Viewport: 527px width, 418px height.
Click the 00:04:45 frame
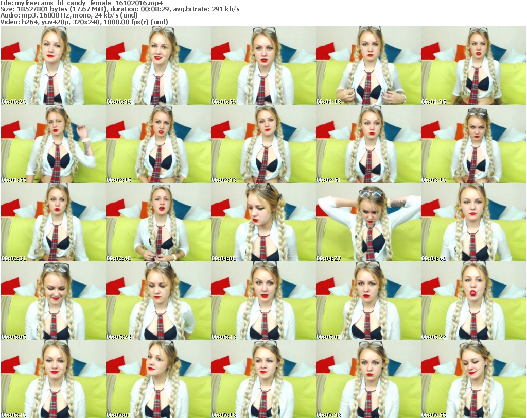pos(473,223)
